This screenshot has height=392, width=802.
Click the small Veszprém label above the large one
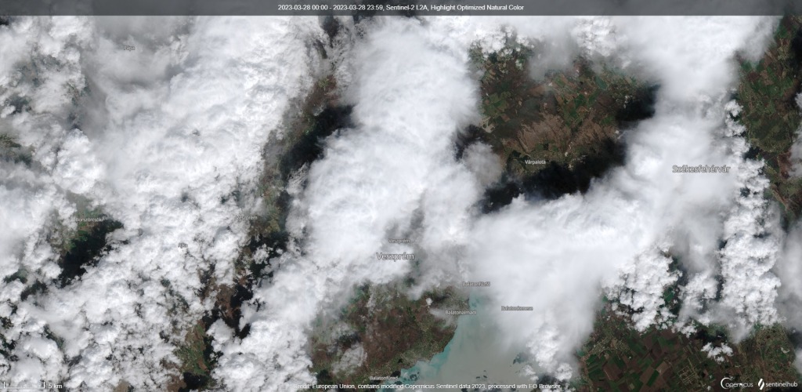(x=399, y=241)
